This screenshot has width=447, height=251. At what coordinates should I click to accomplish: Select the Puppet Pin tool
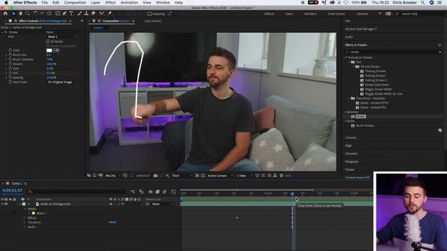coord(110,13)
